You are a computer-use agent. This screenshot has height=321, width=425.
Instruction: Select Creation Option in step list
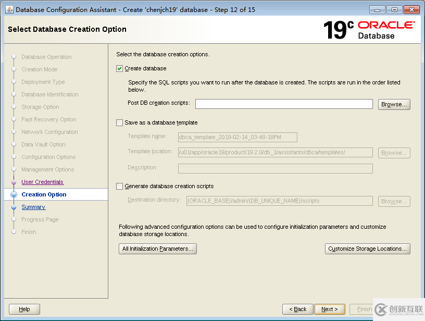point(44,194)
